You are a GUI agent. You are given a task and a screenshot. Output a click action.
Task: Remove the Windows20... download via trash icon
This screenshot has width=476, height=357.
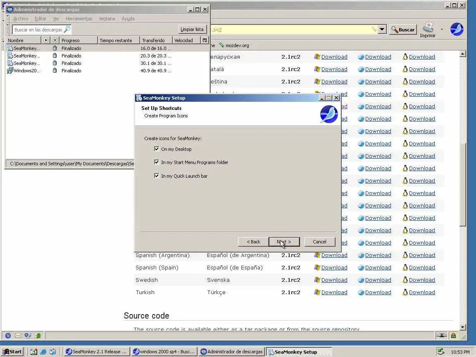pos(55,70)
